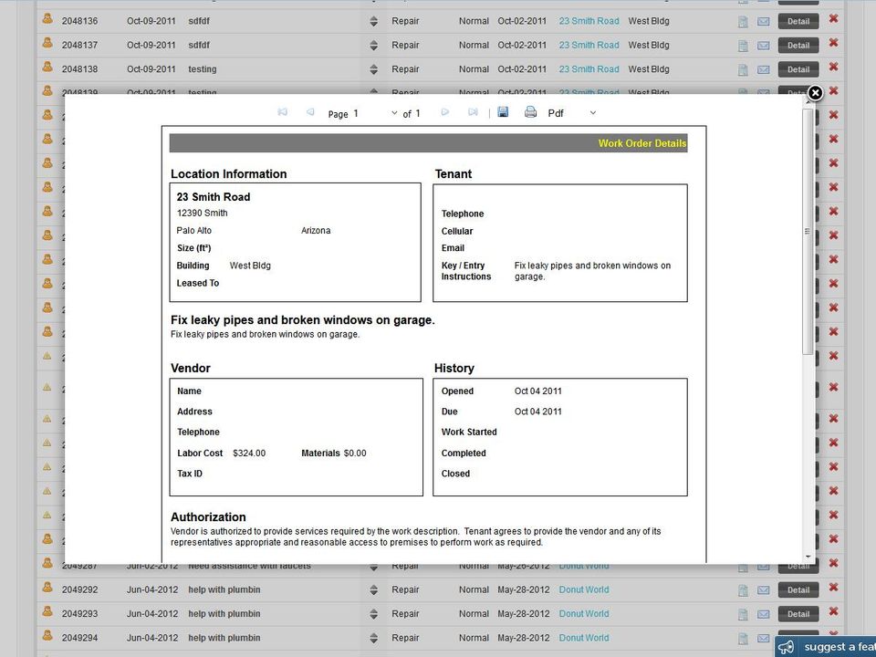Click email icon for work order 2048137
This screenshot has width=876, height=657.
763,46
